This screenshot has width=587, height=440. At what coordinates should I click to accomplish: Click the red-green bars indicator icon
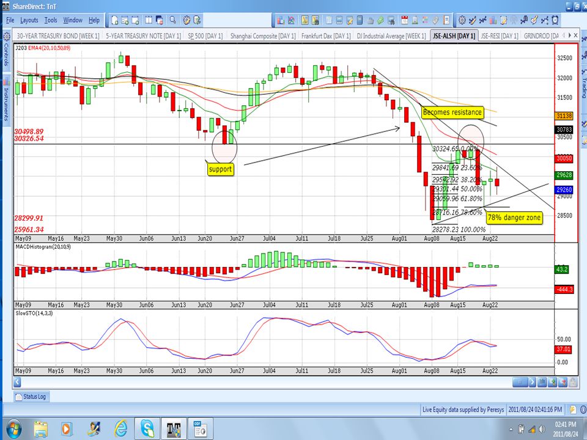point(493,20)
